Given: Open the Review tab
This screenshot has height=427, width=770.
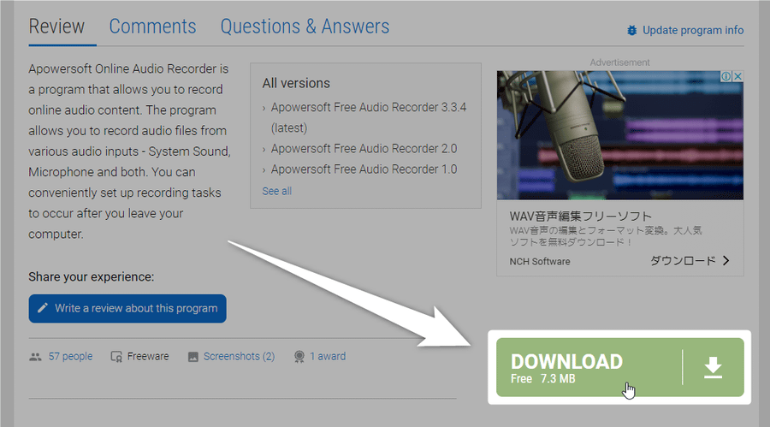Looking at the screenshot, I should coord(56,27).
